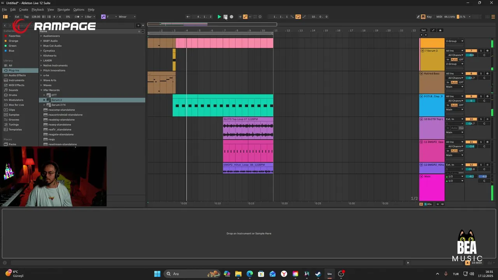
Task: Fold the Main track arrow
Action: (421, 177)
